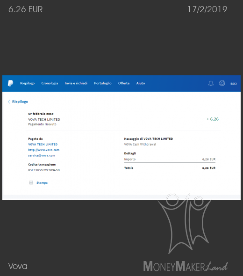
Task: Select Invia e richiedi in navigation
Action: tap(76, 83)
